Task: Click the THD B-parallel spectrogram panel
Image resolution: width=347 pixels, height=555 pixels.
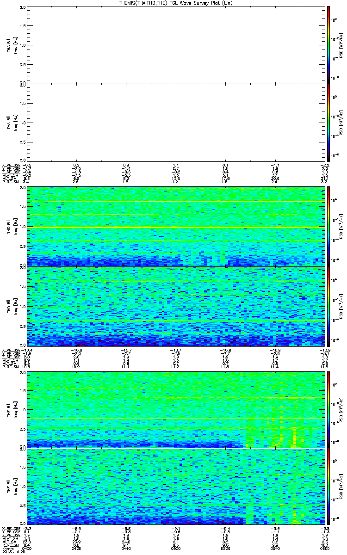Action: (x=175, y=306)
